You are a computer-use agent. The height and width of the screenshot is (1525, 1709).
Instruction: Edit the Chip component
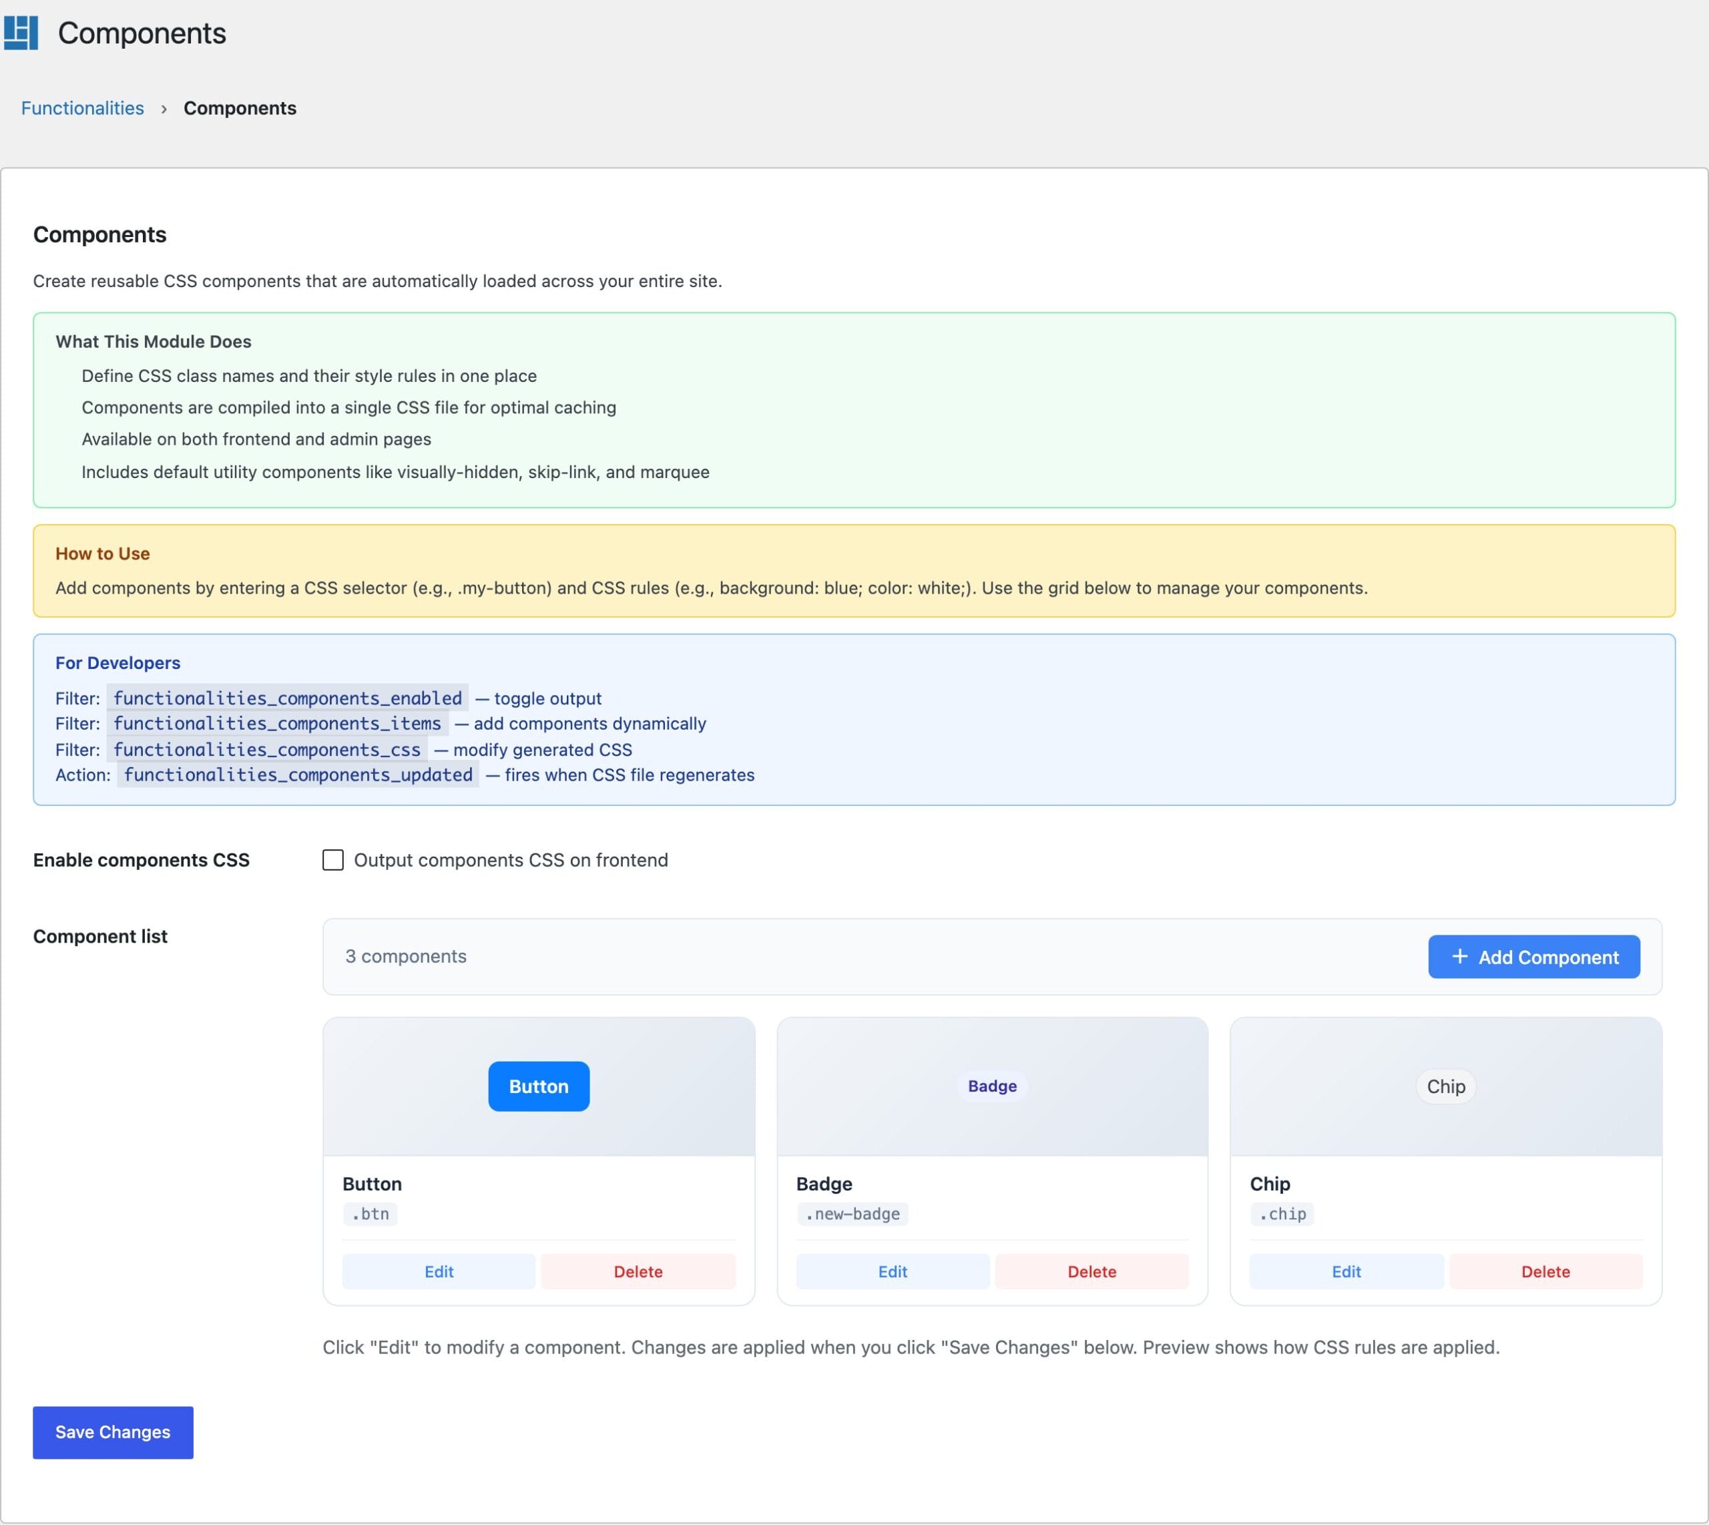tap(1347, 1271)
